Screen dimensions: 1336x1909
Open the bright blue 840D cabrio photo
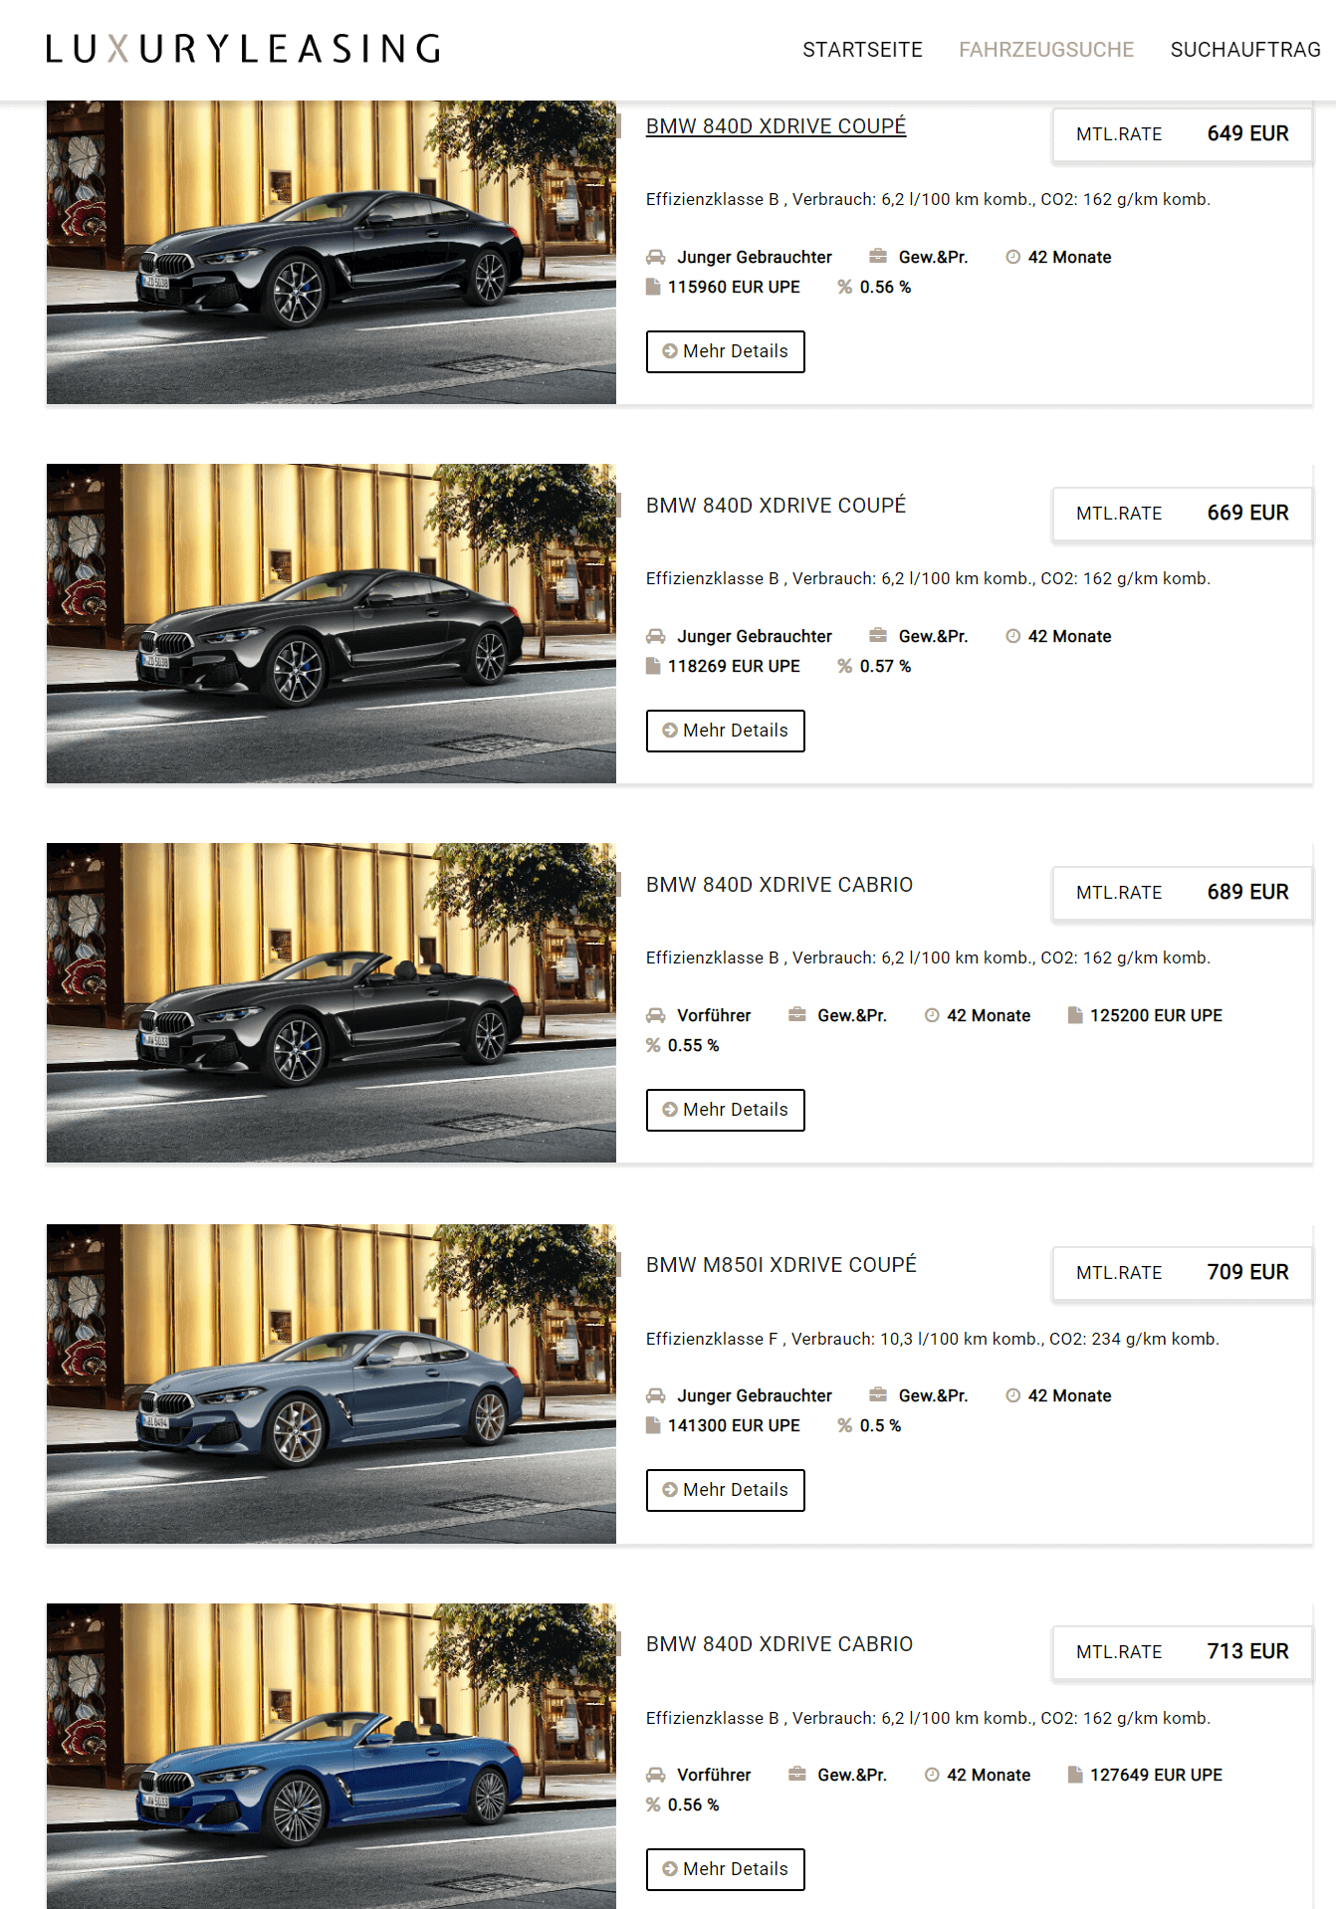tap(332, 1756)
